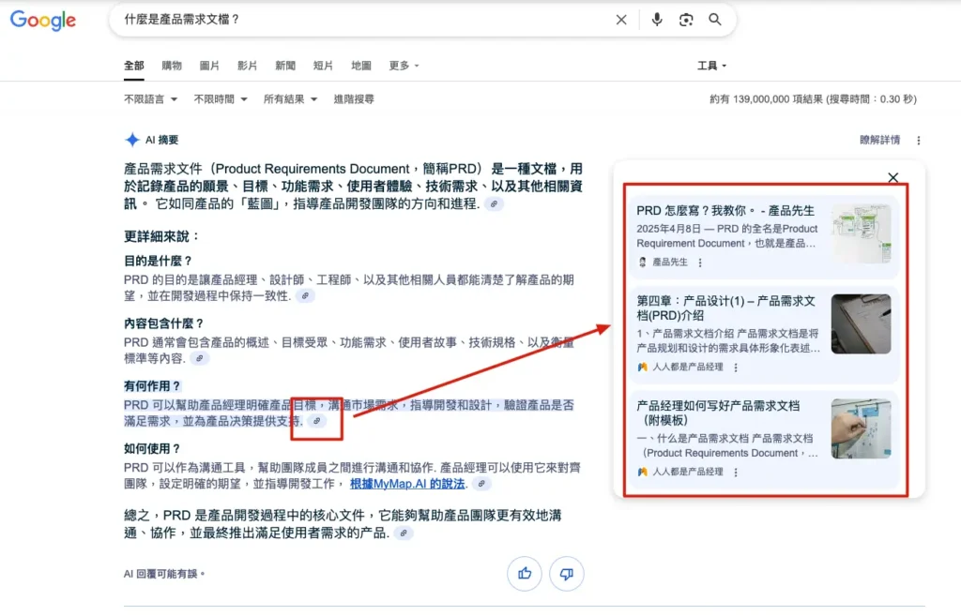
Task: Open the 不限語言 filter dropdown
Action: pos(151,99)
